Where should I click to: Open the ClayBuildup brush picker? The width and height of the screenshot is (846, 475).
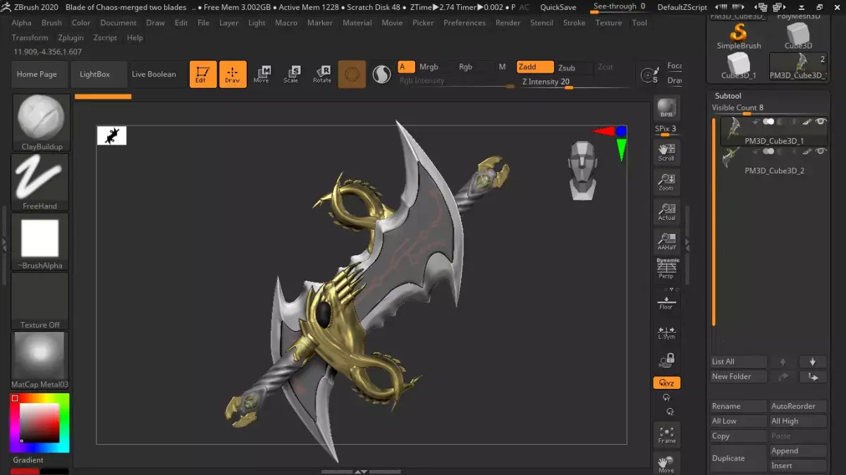point(40,123)
